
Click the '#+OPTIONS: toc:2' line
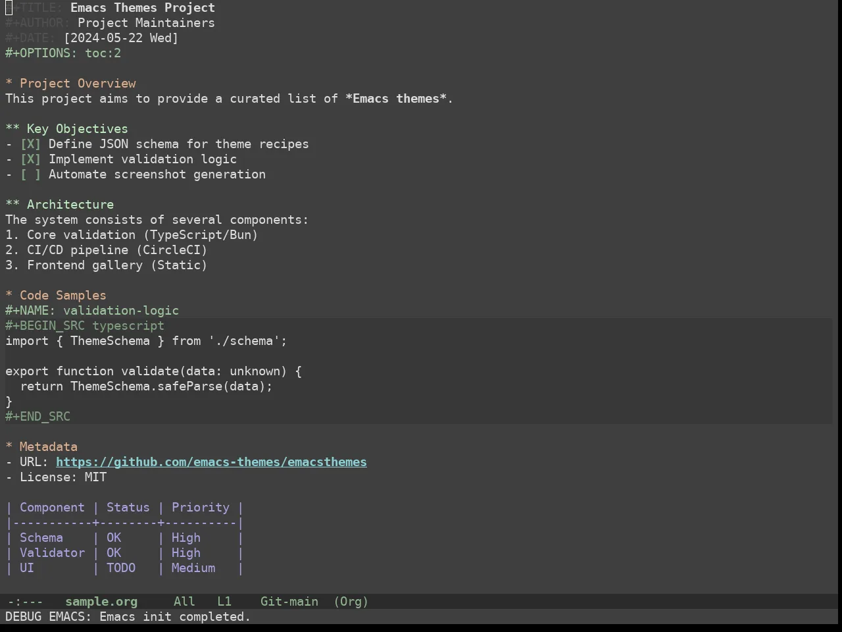[x=63, y=53]
